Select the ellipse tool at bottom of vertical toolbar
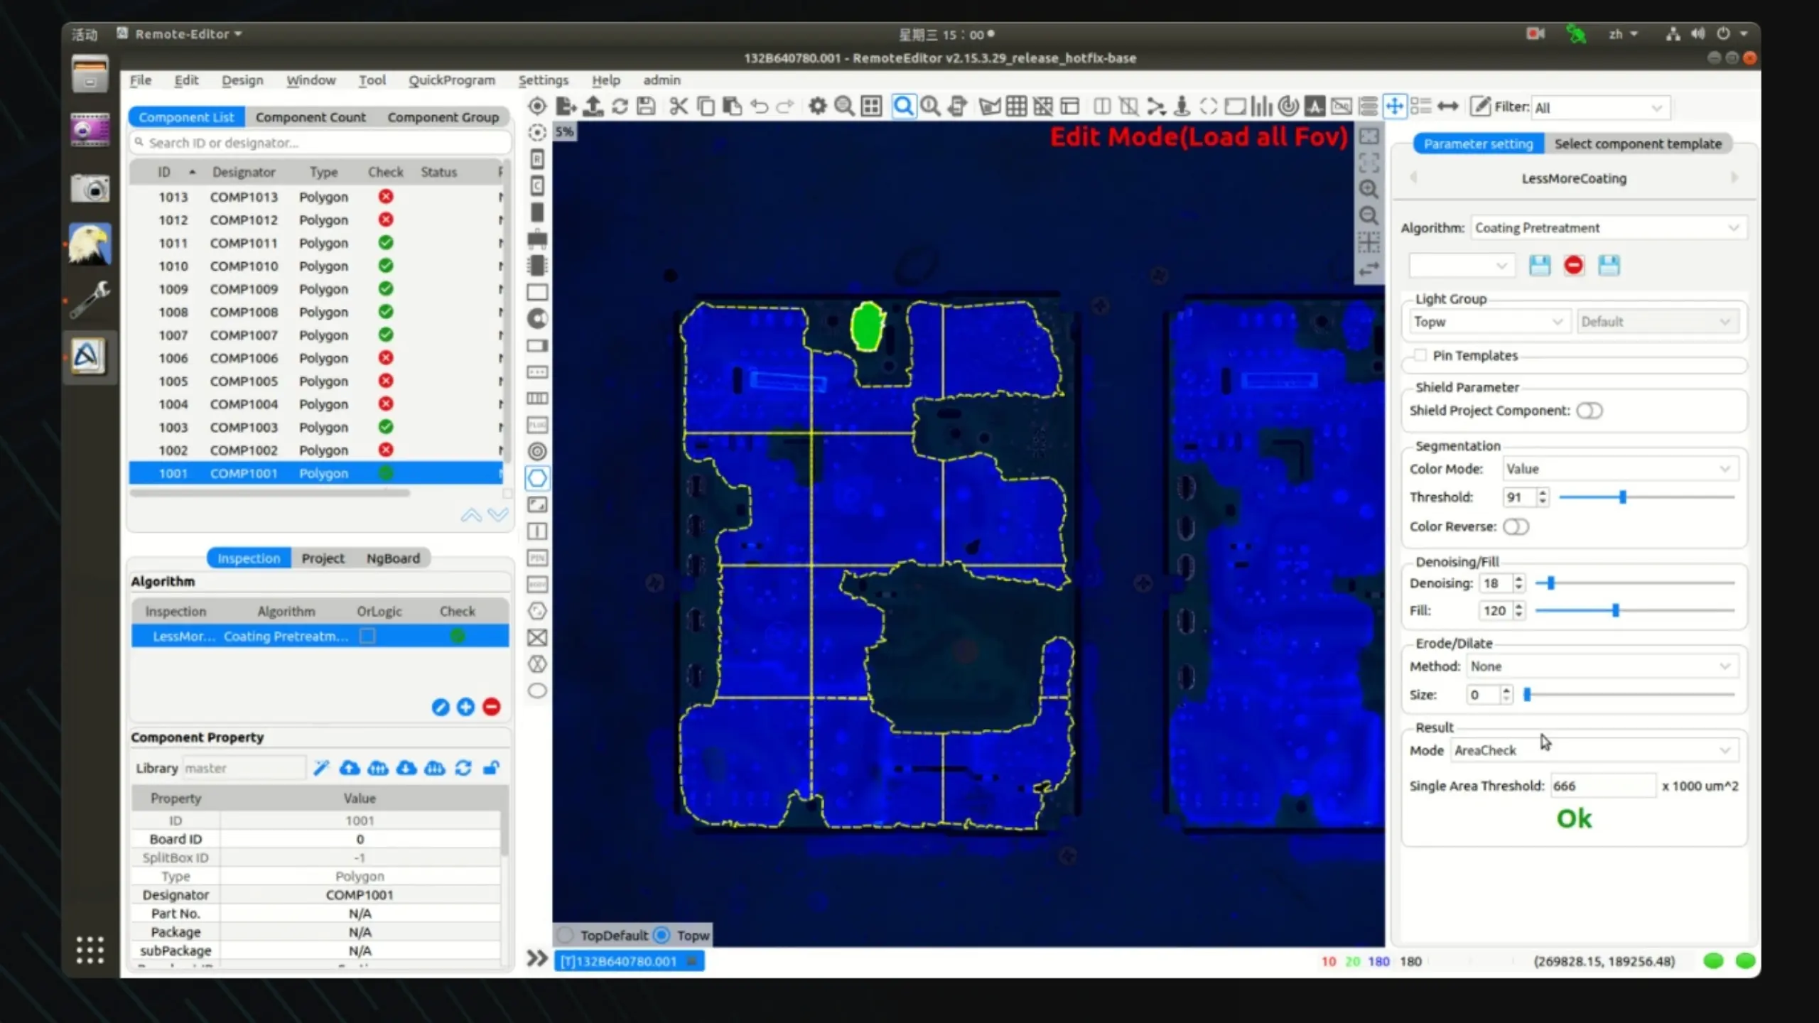This screenshot has height=1023, width=1819. point(537,691)
